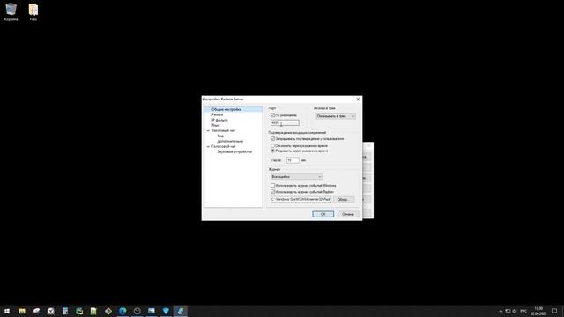
Task: Select reject after timeout radio option
Action: point(272,146)
